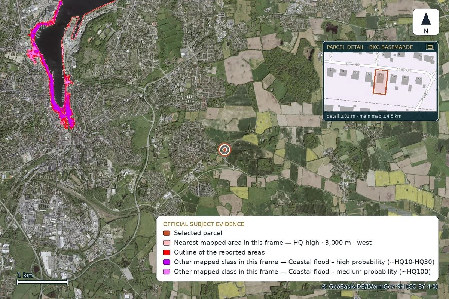Screen dimensions: 449x299
Task: Open the GeoBasis-DE/LVermGeo SH attribution
Action: [379, 287]
